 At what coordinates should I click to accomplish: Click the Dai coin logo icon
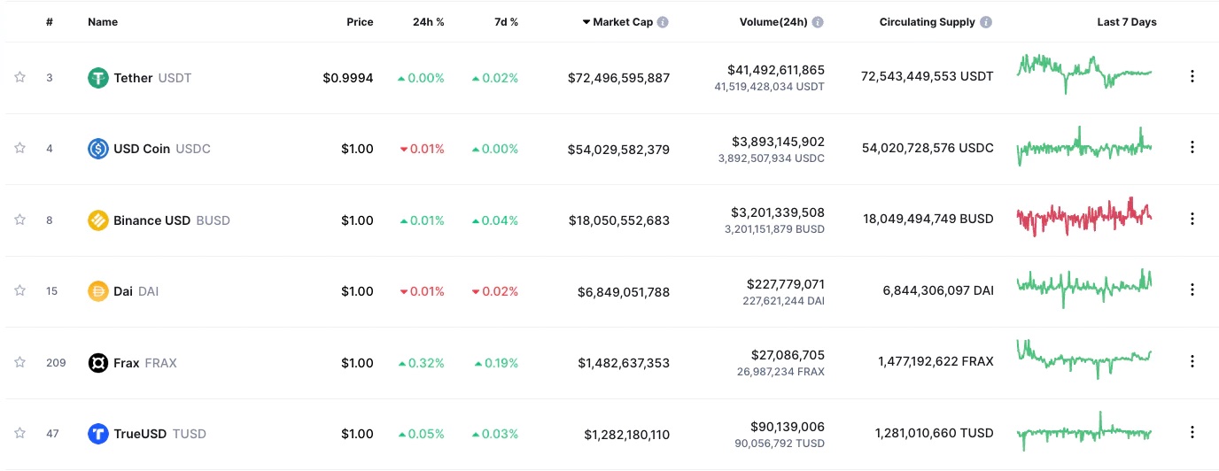98,291
